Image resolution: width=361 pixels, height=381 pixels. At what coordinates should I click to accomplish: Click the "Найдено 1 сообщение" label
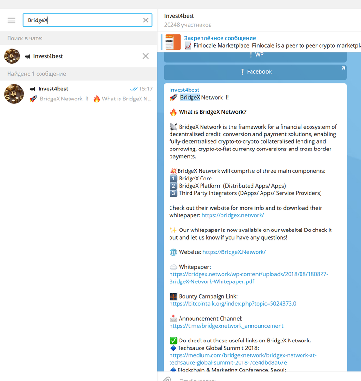tap(37, 74)
